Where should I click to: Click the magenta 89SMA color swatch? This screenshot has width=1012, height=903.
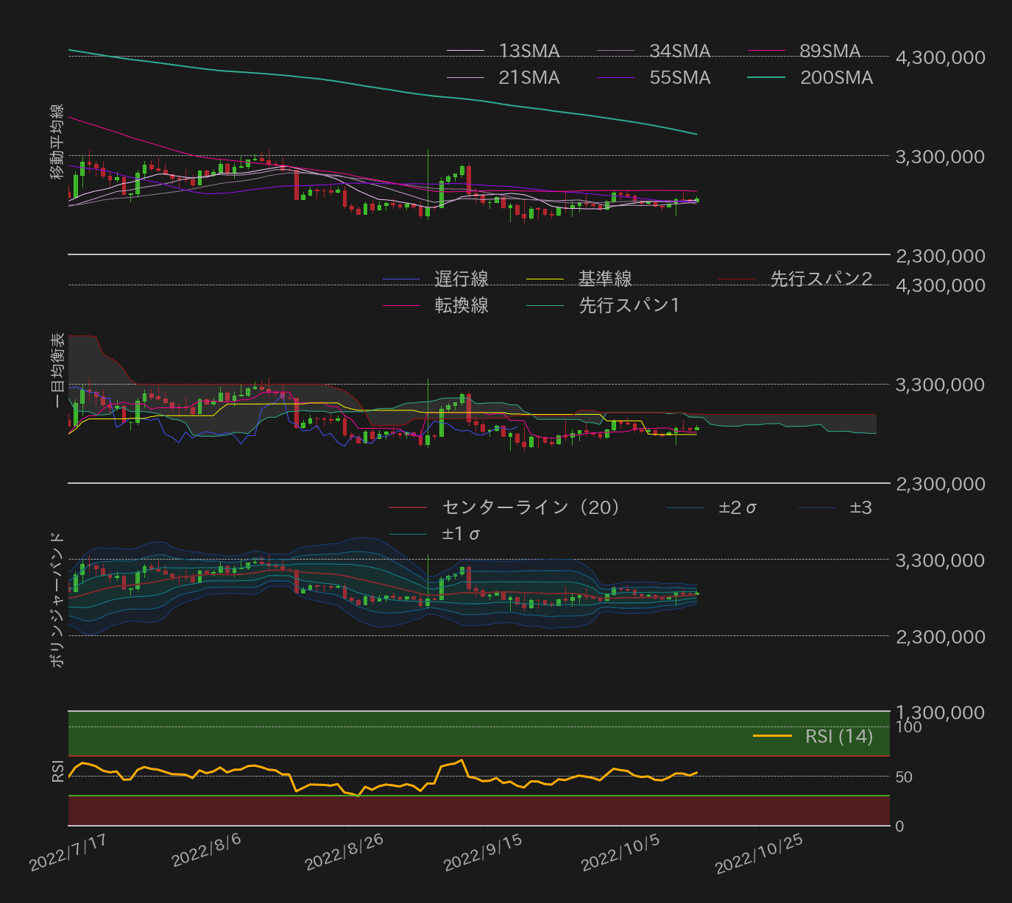tap(765, 51)
